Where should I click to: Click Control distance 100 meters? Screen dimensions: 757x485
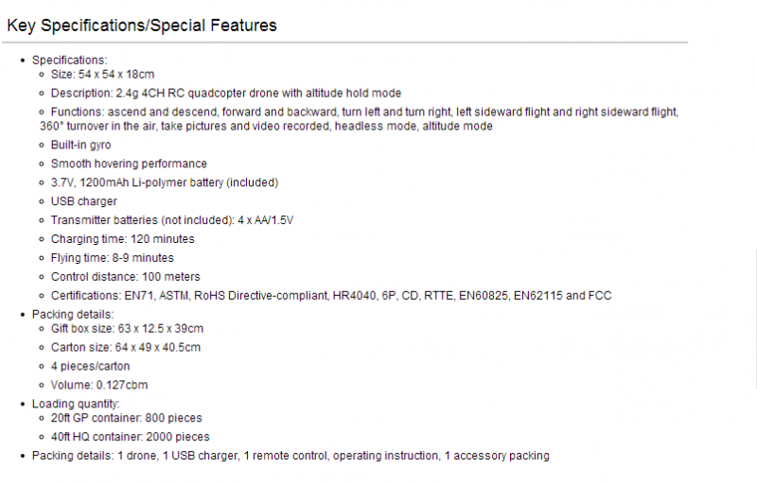(x=126, y=277)
